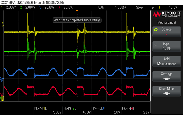Select the orange trigger position marker at top

(77, 11)
